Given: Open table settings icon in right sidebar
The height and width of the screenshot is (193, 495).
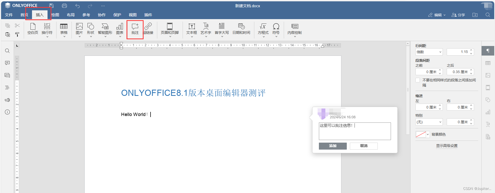Looking at the screenshot, I should [488, 63].
